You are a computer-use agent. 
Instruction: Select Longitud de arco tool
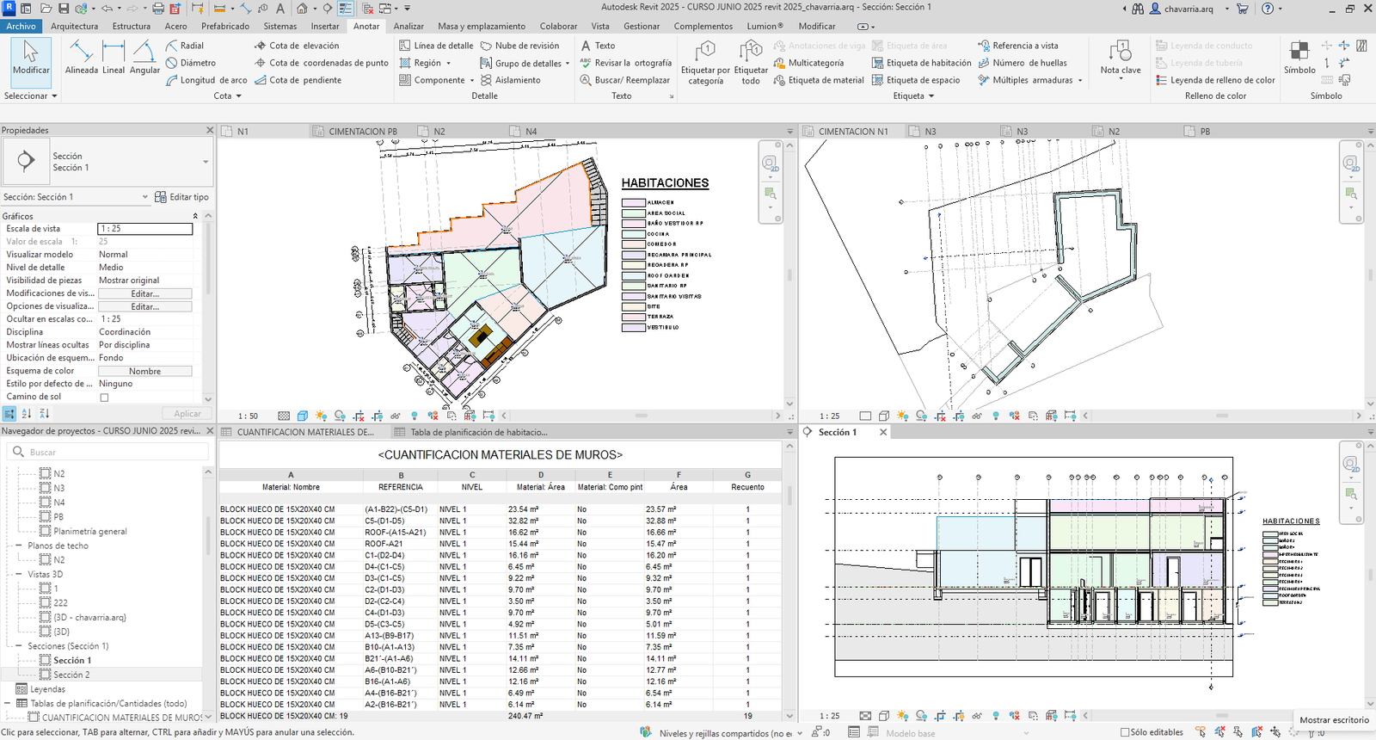tap(206, 80)
